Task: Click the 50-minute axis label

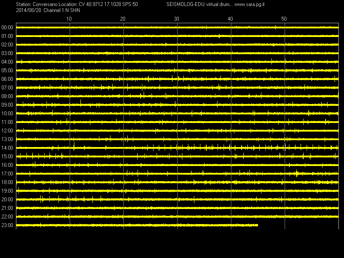Action: click(284, 19)
